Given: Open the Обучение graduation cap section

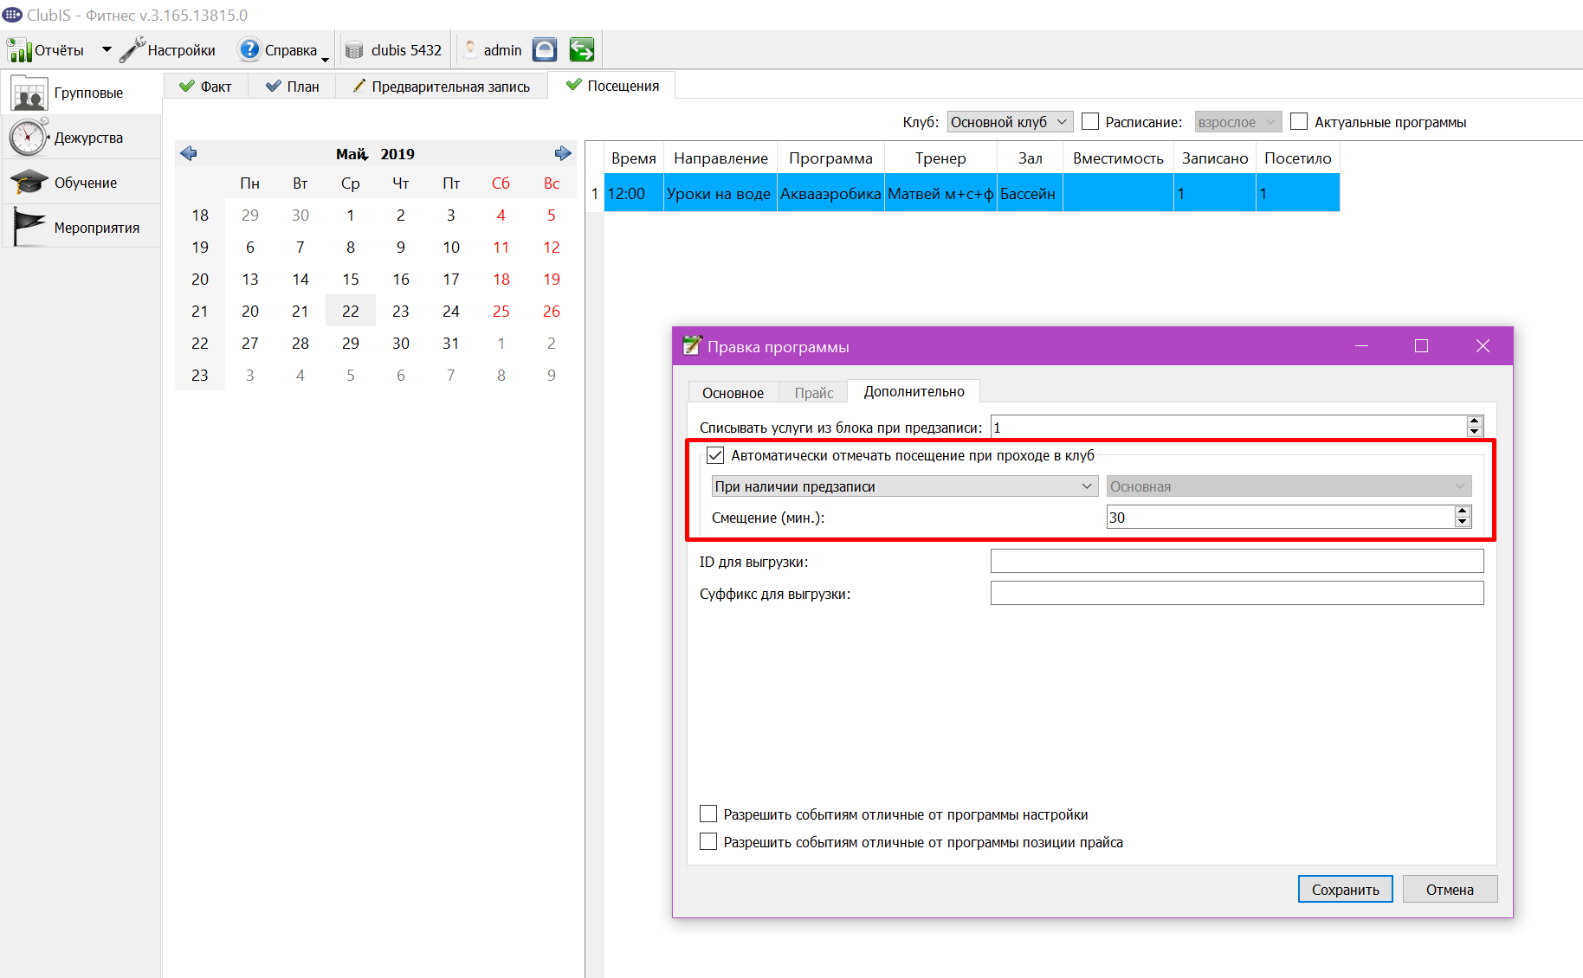Looking at the screenshot, I should pyautogui.click(x=81, y=183).
